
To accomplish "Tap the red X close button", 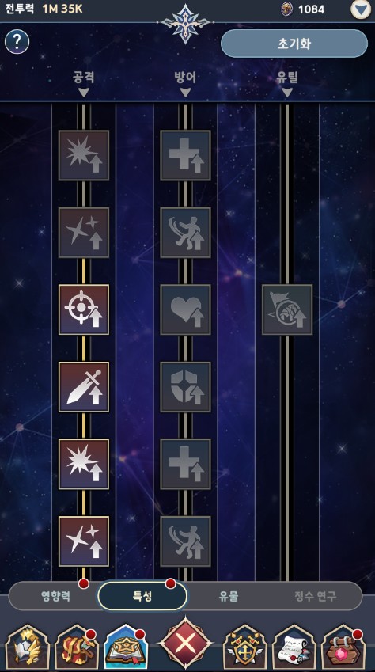I will point(185,644).
